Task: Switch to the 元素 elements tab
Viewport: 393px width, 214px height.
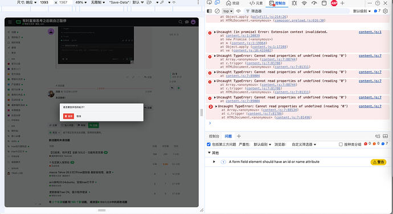Action: pos(256,3)
